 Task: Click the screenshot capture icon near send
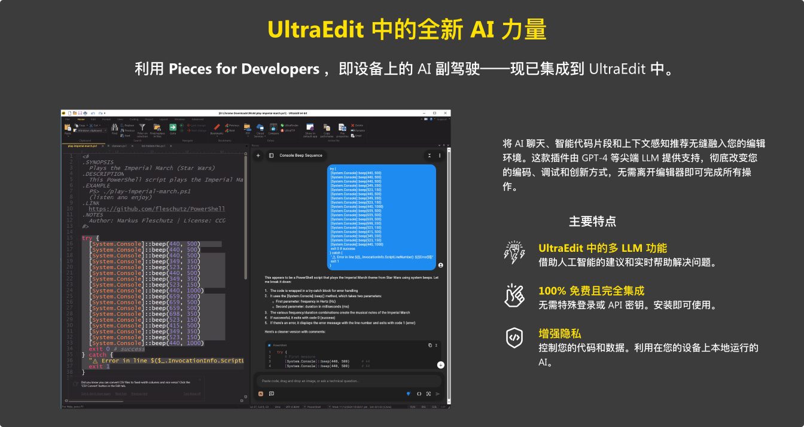pyautogui.click(x=428, y=394)
